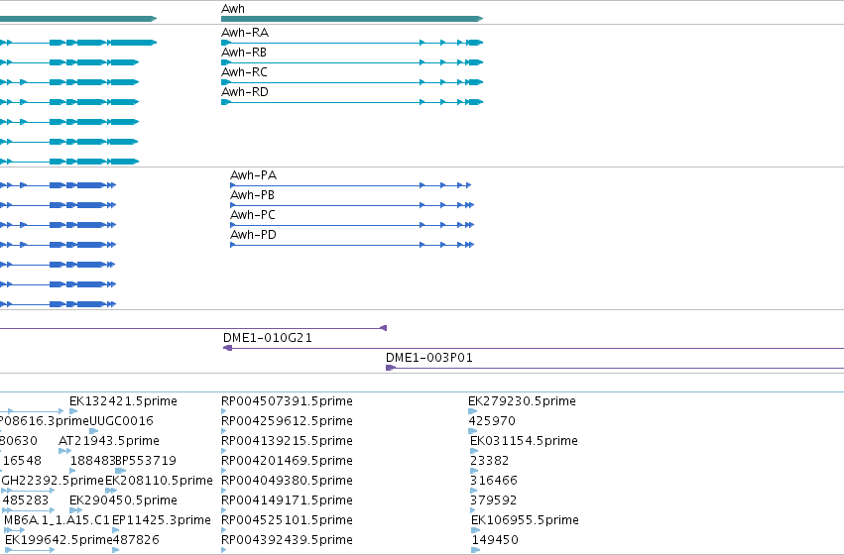Select EST 188483
The height and width of the screenshot is (555, 844).
tap(92, 461)
